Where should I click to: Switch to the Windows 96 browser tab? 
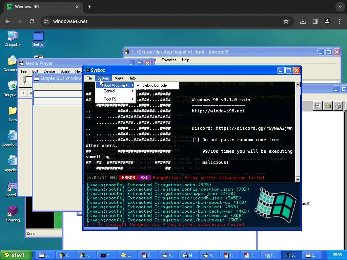pyautogui.click(x=43, y=7)
